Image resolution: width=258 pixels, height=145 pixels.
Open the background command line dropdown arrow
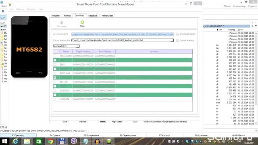(x=256, y=131)
